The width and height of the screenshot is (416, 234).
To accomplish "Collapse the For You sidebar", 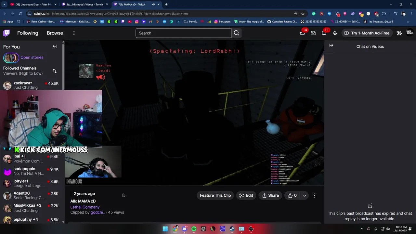I will point(55,46).
